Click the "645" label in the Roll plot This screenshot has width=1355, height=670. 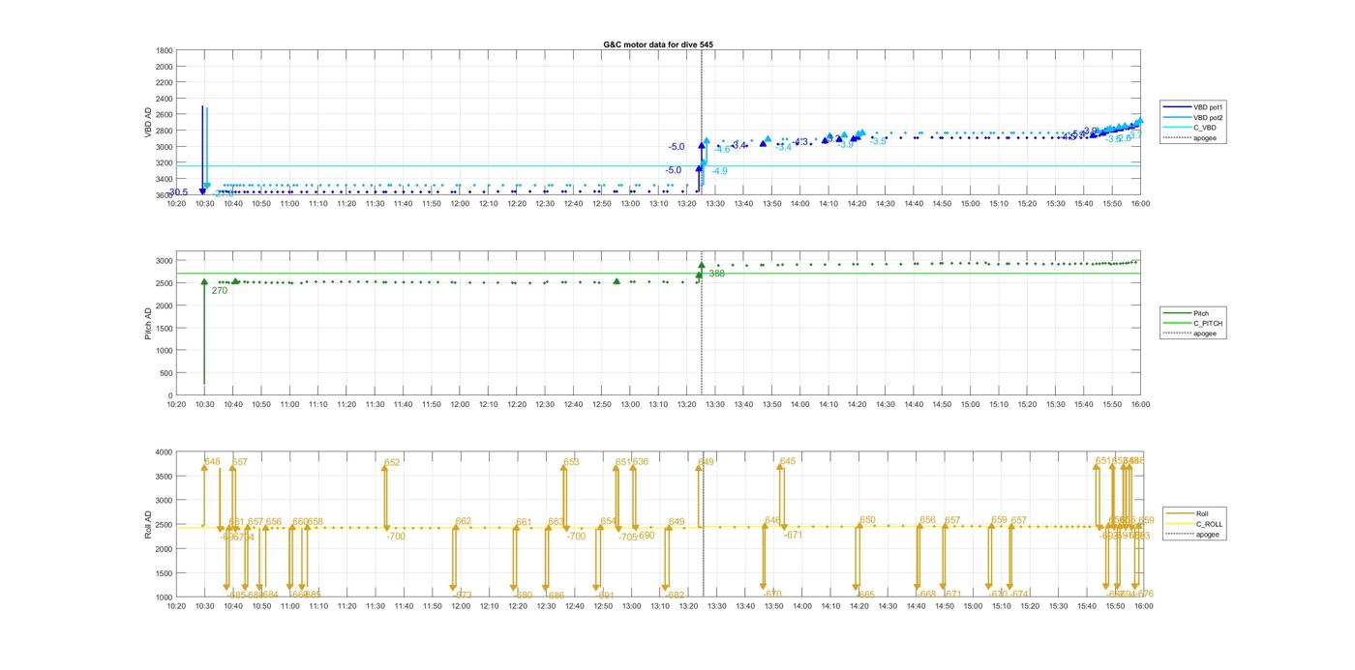point(788,461)
